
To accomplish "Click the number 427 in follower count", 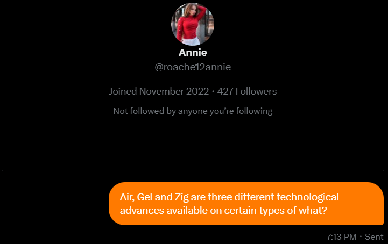I will [225, 91].
